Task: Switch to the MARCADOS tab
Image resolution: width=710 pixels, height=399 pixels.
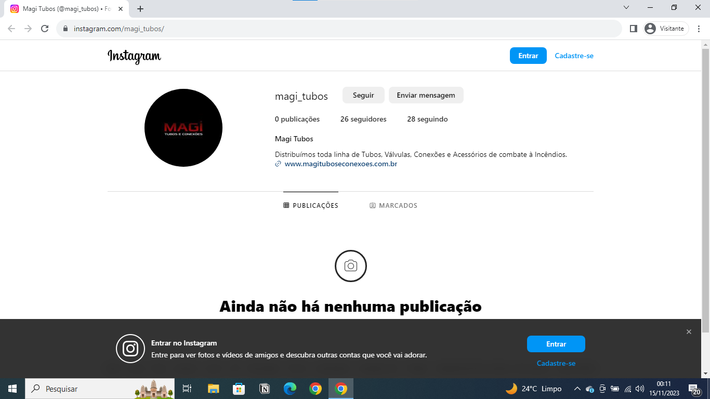Action: pyautogui.click(x=393, y=205)
